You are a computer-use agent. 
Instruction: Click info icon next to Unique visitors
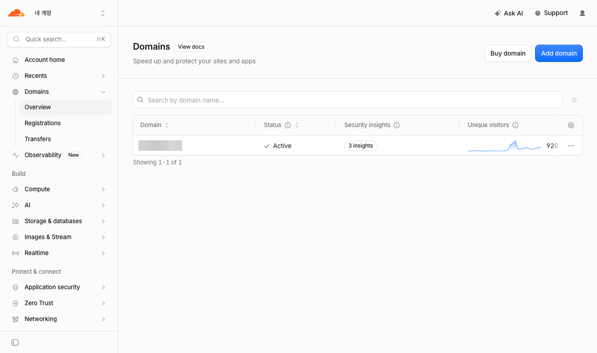click(x=515, y=125)
